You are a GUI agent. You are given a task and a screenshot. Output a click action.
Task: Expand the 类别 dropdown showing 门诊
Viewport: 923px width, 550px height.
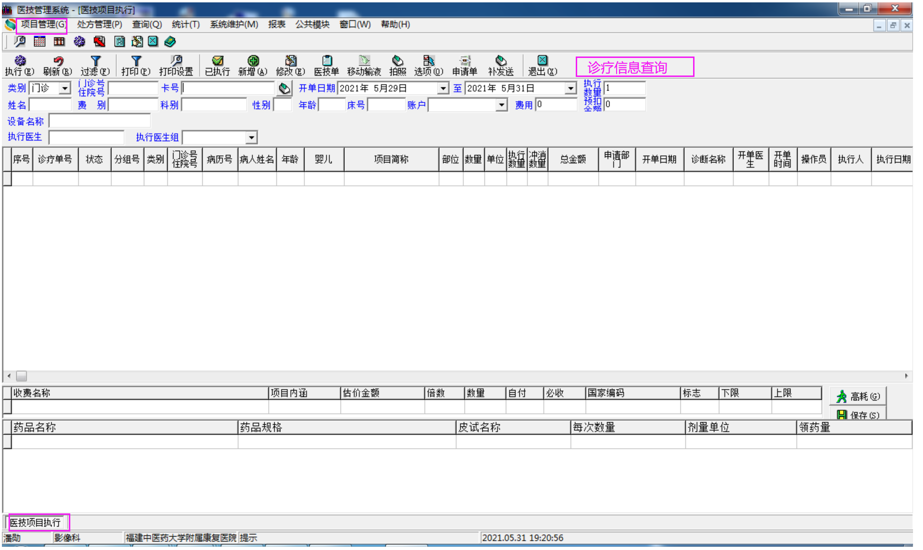pyautogui.click(x=65, y=88)
